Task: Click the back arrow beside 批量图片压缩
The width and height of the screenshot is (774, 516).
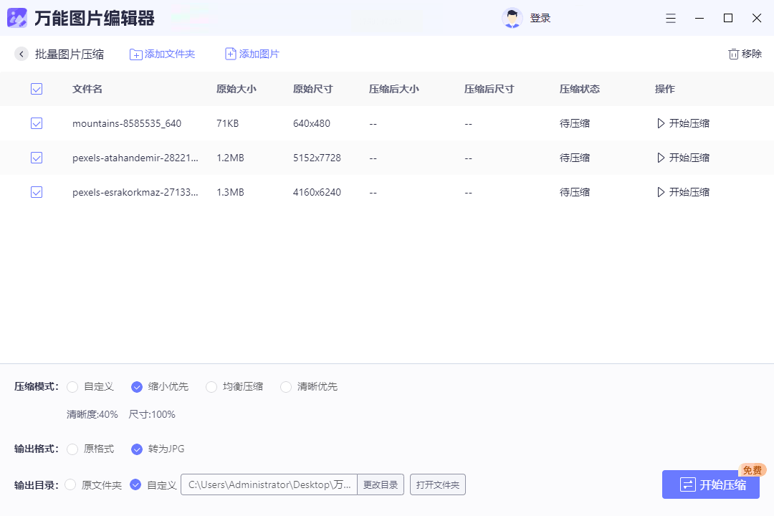Action: click(x=21, y=54)
